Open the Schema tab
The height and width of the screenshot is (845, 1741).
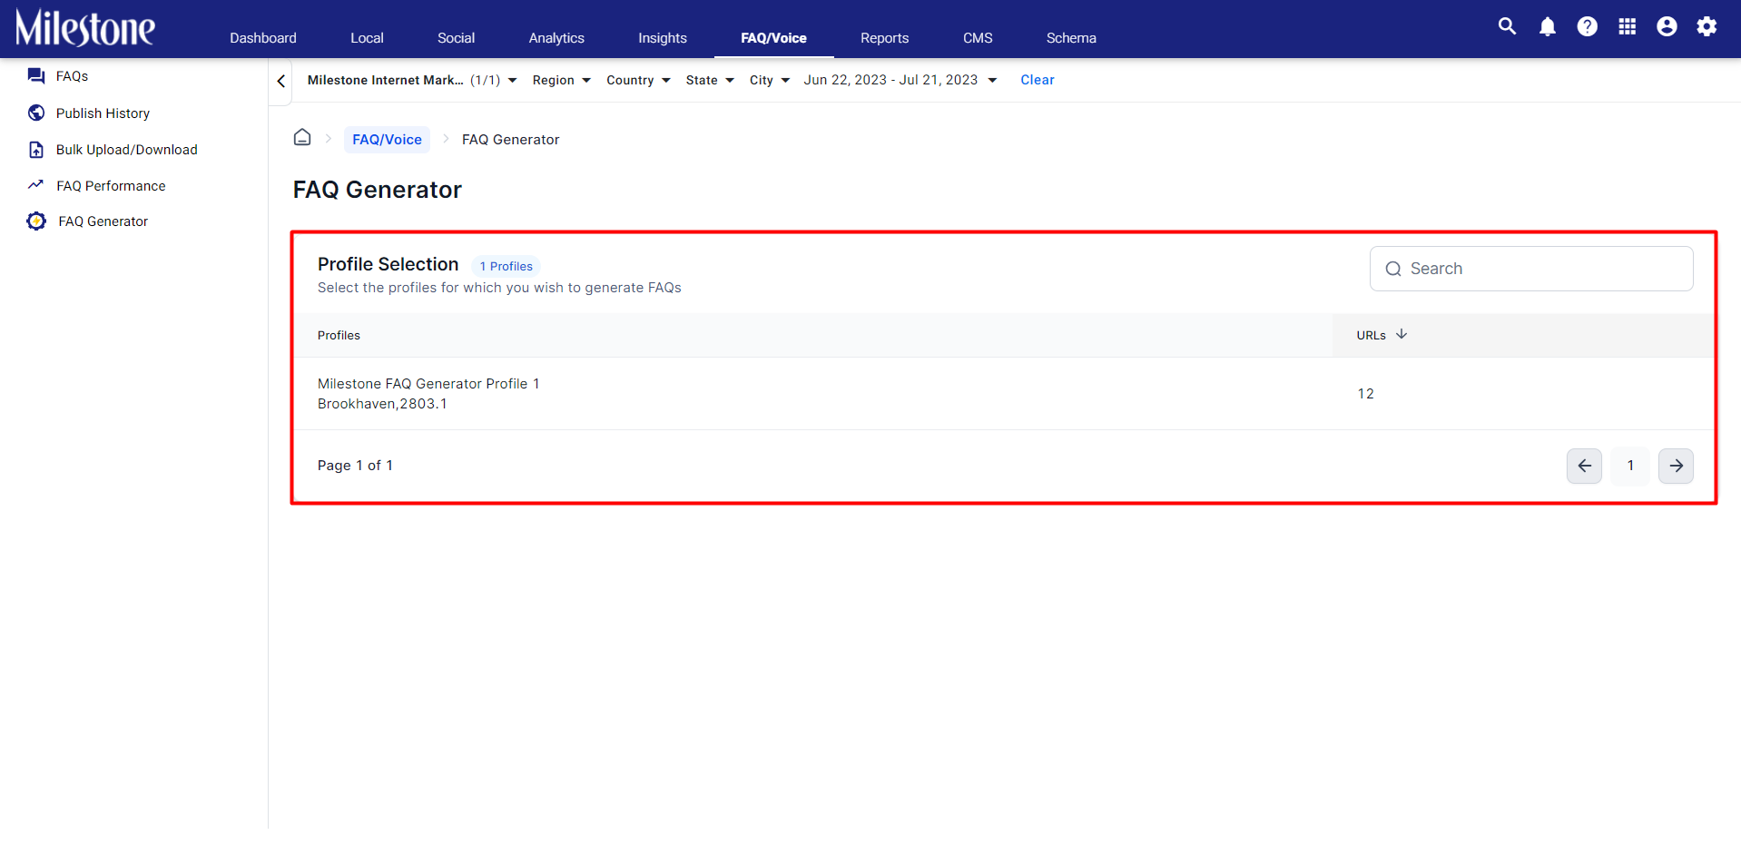click(x=1071, y=38)
